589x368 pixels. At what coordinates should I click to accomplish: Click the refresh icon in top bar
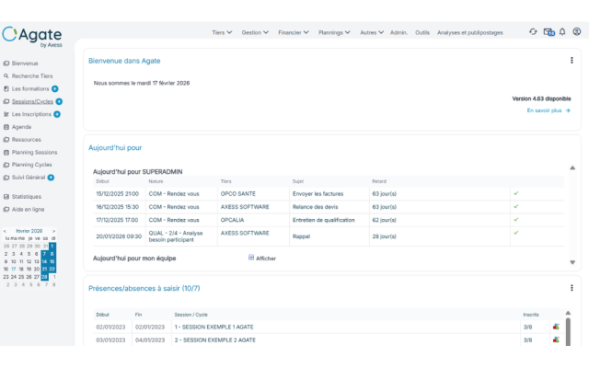tap(533, 32)
